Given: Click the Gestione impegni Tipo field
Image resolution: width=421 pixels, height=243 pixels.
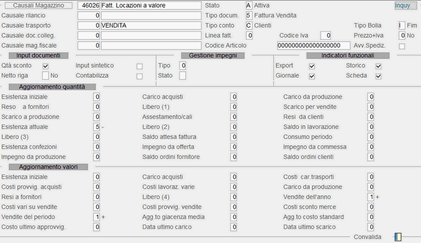Looking at the screenshot, I should coord(183,66).
